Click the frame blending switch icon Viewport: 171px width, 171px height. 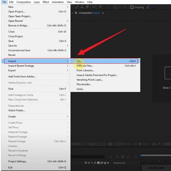98,163
